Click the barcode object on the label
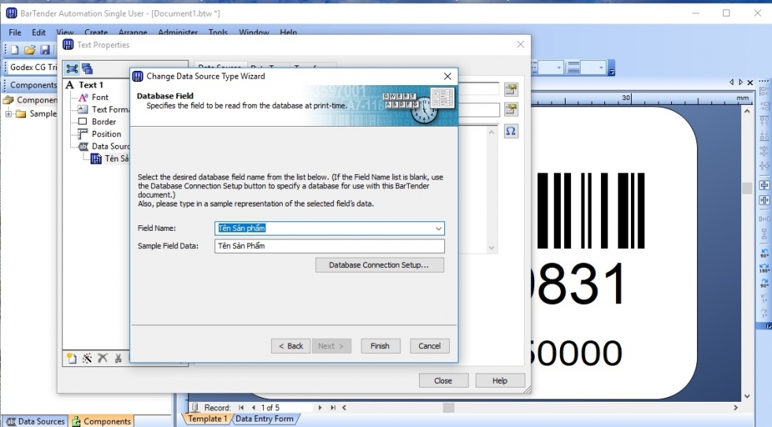772x427 pixels. point(591,211)
